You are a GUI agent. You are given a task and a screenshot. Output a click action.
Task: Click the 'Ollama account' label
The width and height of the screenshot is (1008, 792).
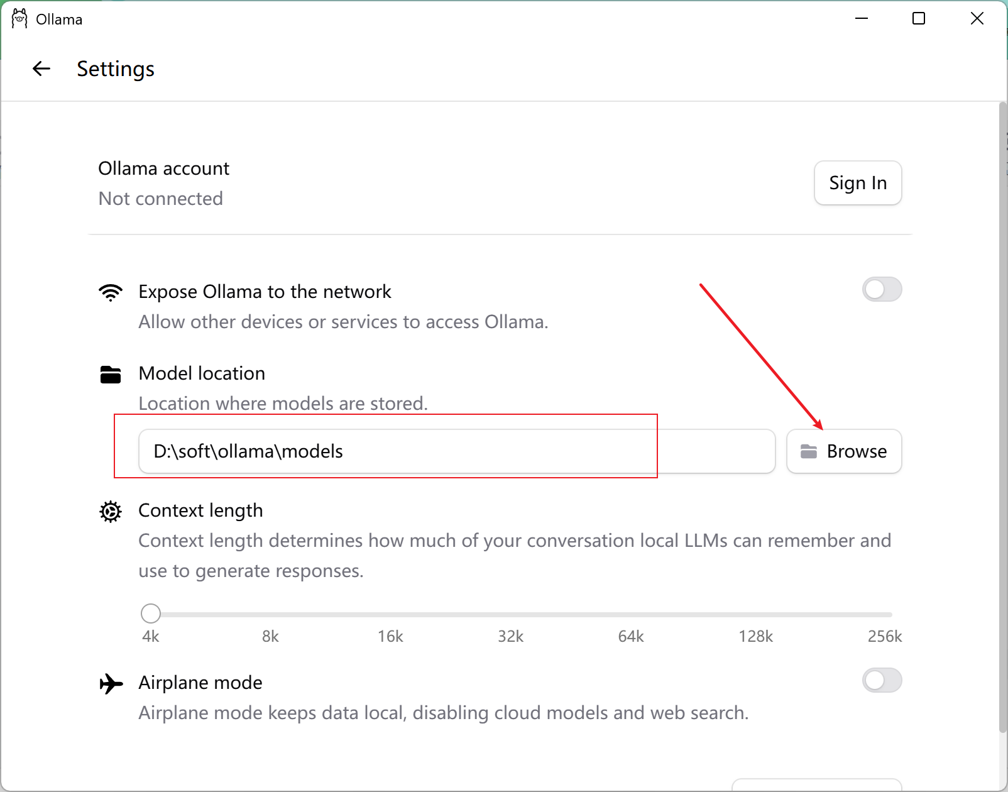(x=163, y=168)
